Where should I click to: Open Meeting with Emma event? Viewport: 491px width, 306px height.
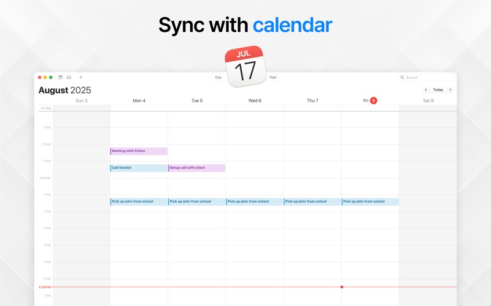click(x=139, y=151)
